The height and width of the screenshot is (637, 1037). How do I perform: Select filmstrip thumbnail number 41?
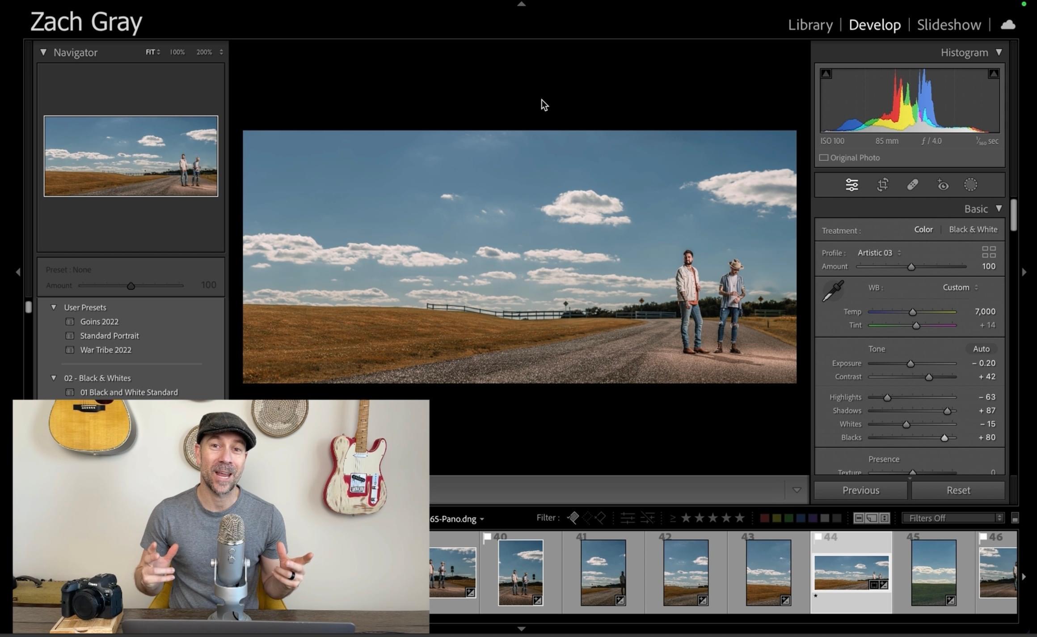click(603, 572)
